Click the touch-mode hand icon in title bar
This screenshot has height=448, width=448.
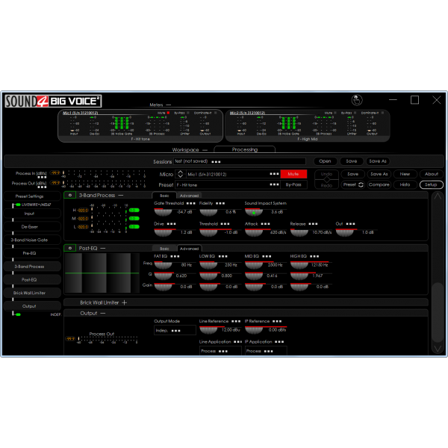(357, 100)
